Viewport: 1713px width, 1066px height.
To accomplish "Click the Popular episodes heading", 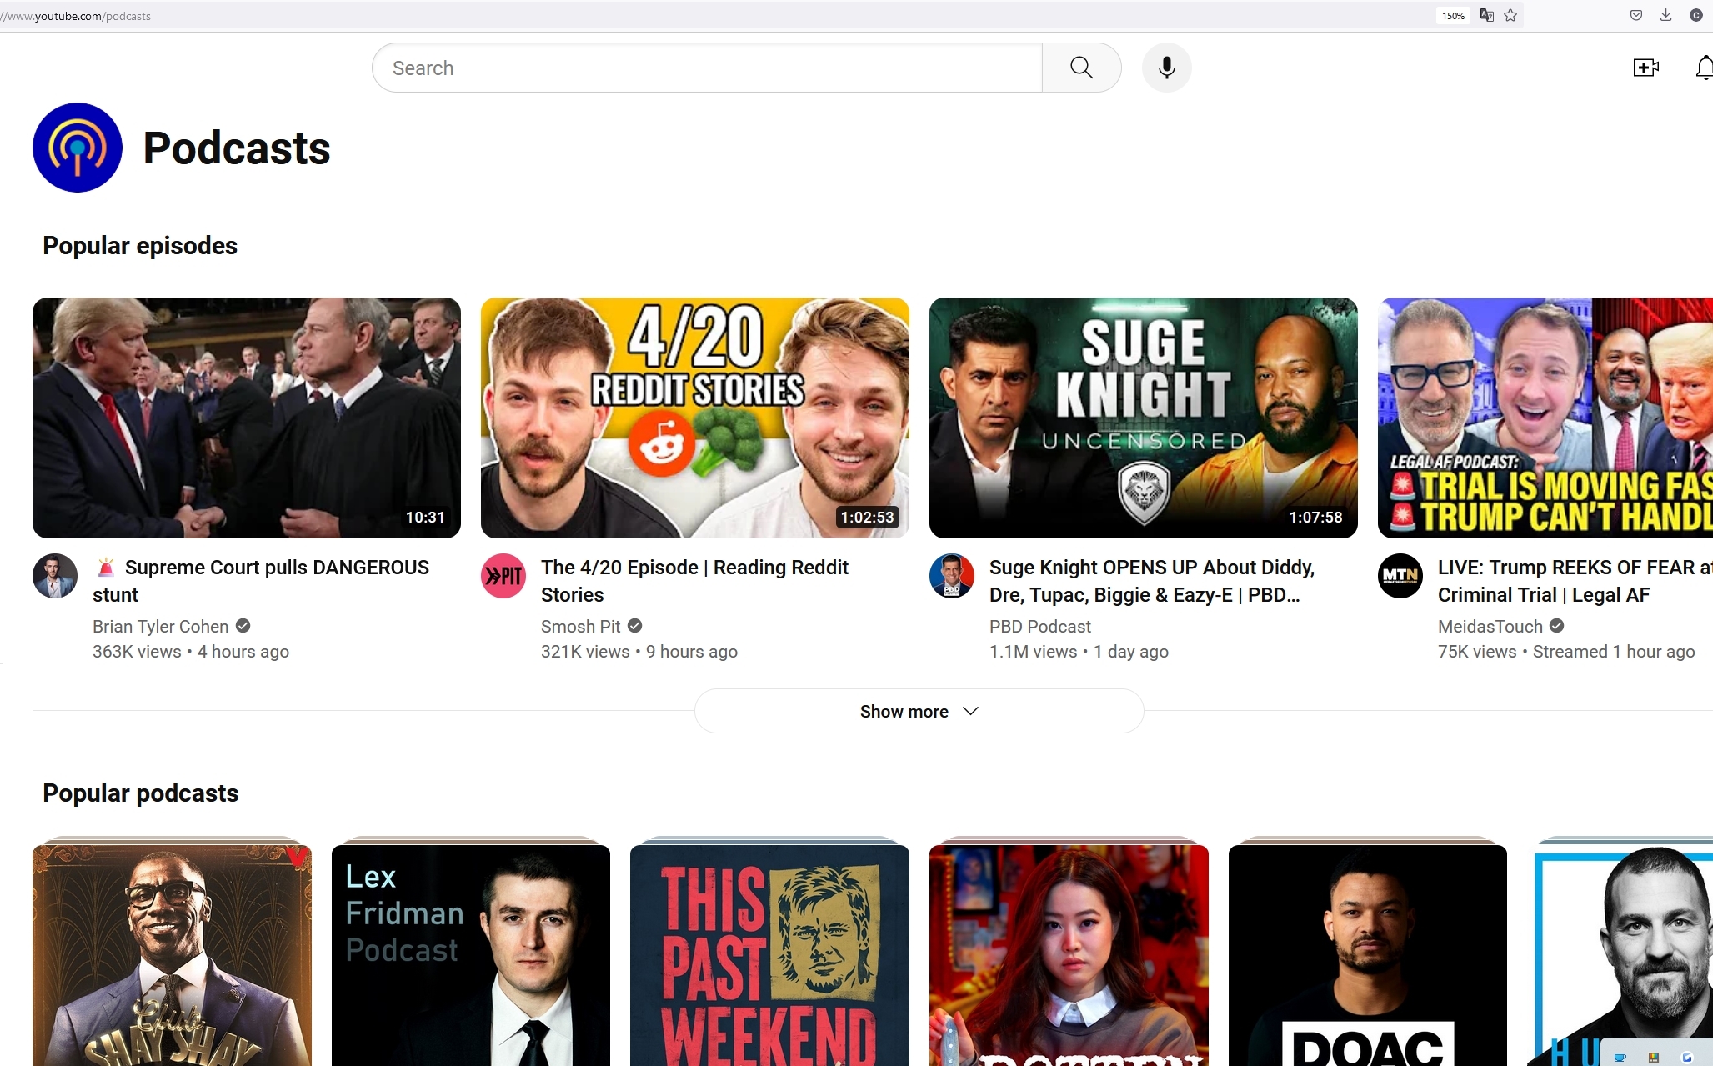I will 140,246.
